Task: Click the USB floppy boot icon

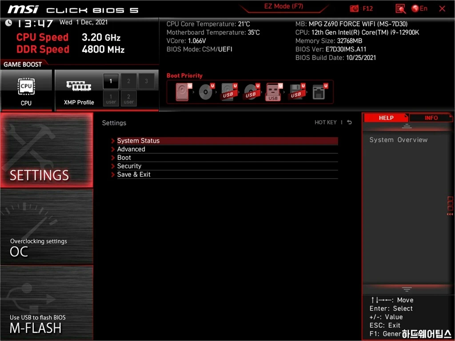Action: (x=297, y=92)
